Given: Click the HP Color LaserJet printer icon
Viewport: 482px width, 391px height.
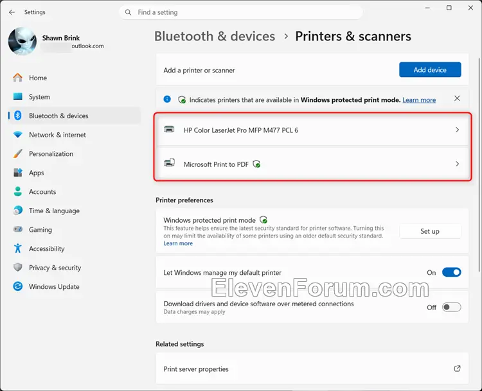Looking at the screenshot, I should pyautogui.click(x=169, y=129).
